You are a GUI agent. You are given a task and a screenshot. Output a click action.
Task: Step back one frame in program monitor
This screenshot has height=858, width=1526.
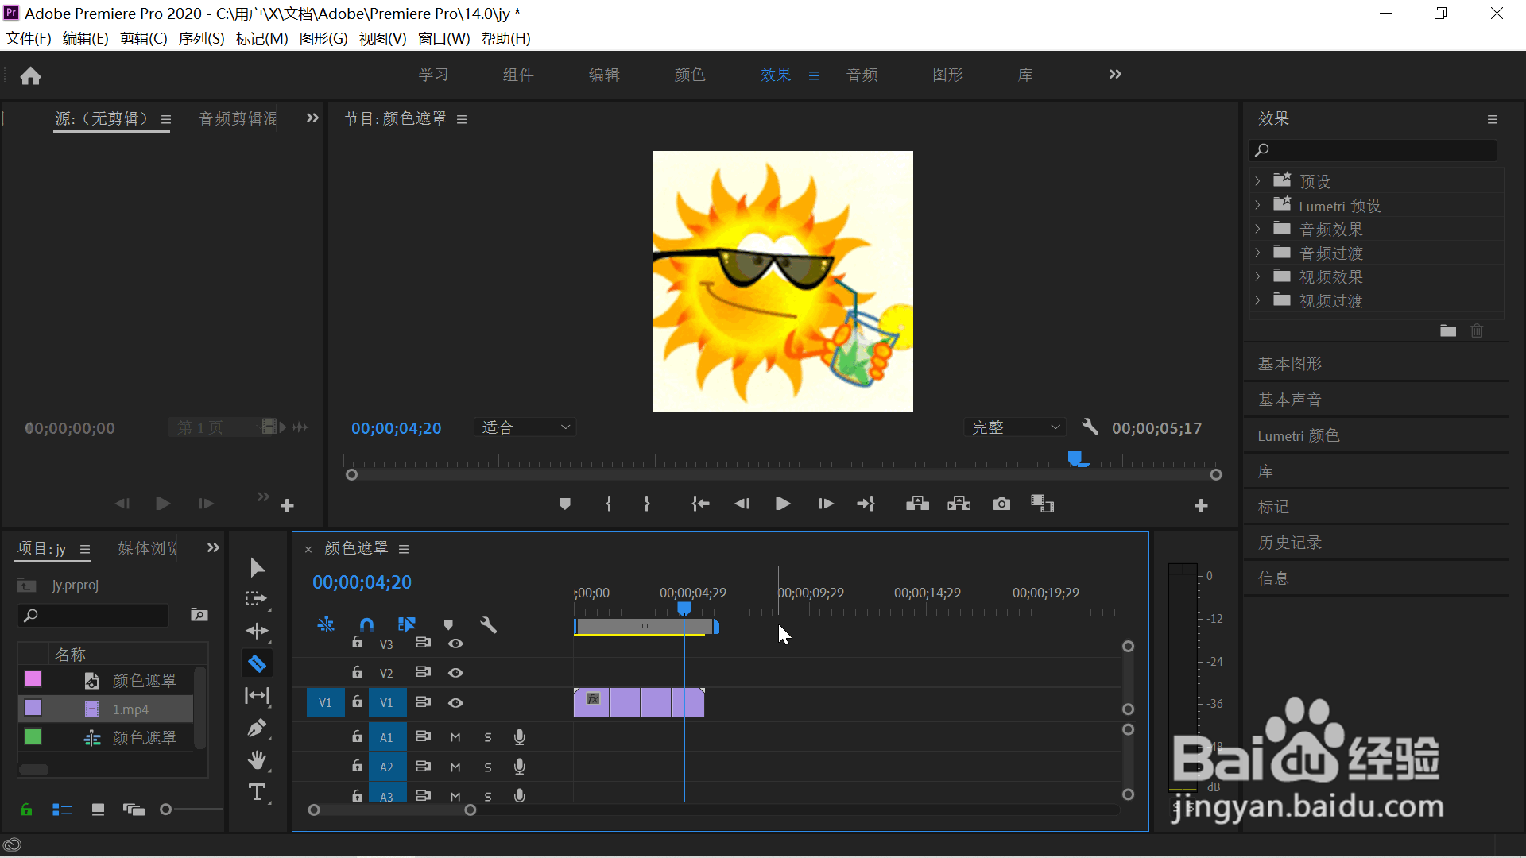click(x=742, y=504)
